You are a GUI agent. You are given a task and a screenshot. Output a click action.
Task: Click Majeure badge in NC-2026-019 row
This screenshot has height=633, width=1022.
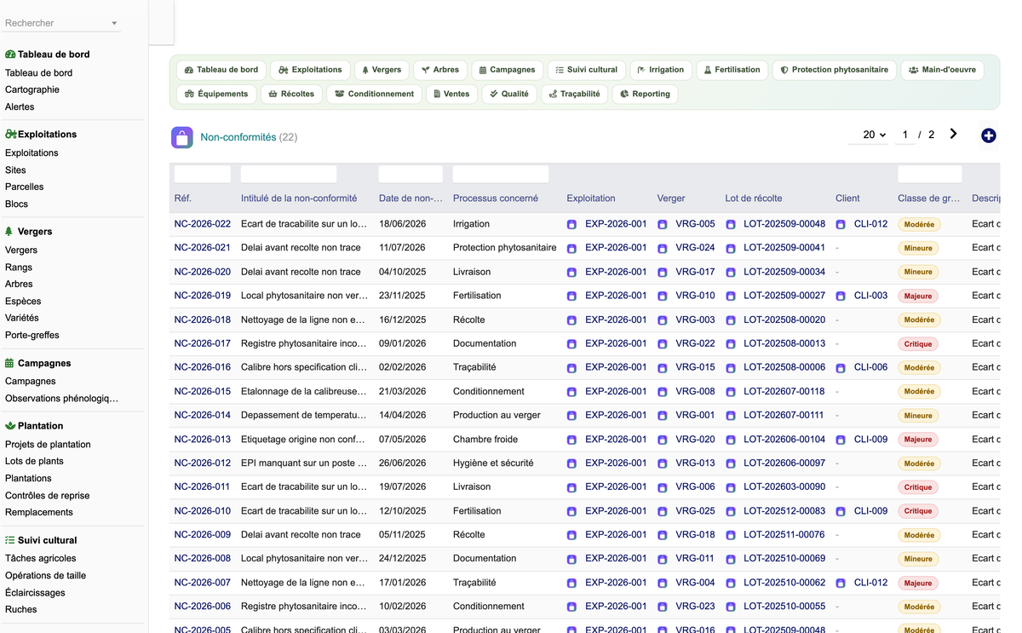(x=918, y=296)
